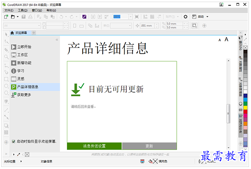Select the Crop tool
The image size is (251, 169).
click(6, 50)
